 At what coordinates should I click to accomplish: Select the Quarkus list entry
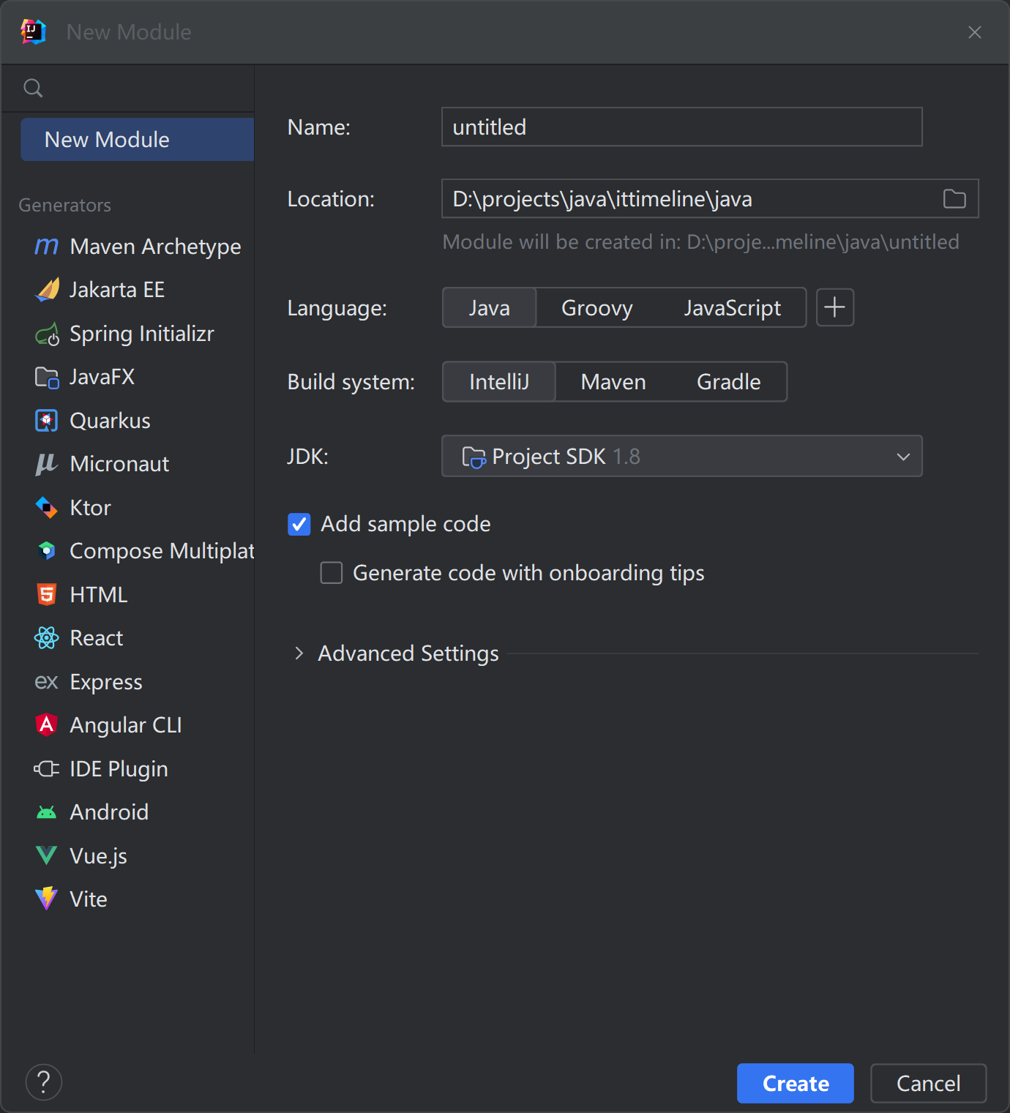point(138,421)
